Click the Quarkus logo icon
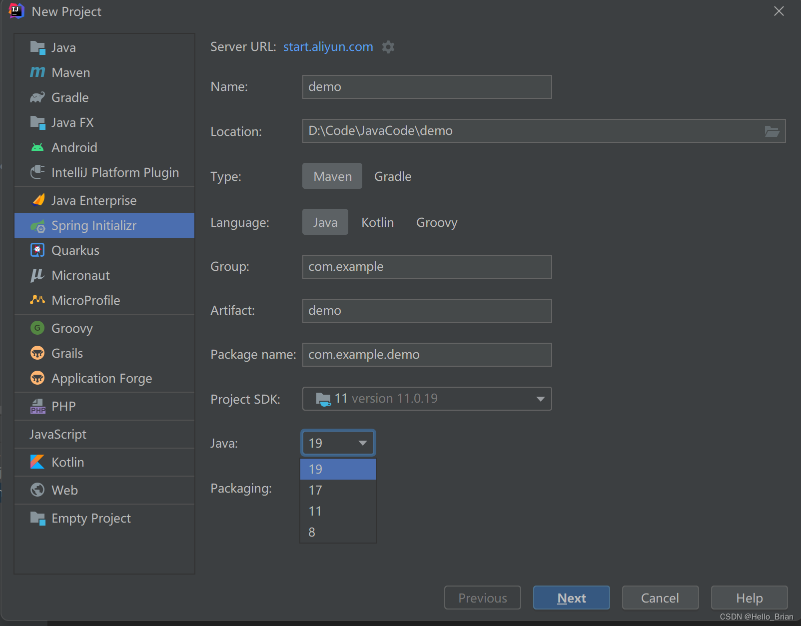Image resolution: width=801 pixels, height=626 pixels. pos(37,250)
